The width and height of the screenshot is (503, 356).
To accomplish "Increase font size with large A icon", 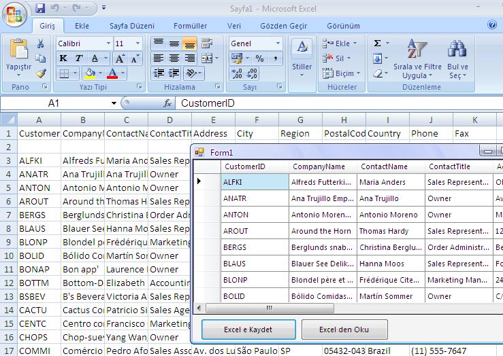I will click(x=120, y=58).
